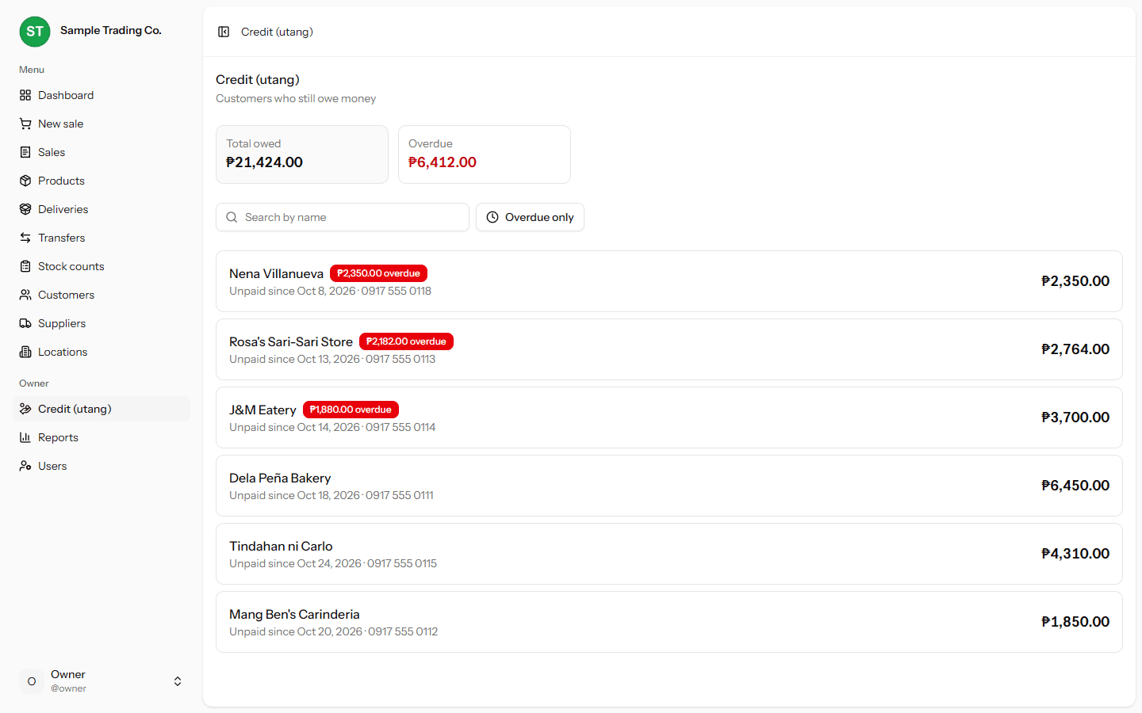1142x713 pixels.
Task: Open Tindahan ni Carlo credit record
Action: pyautogui.click(x=669, y=554)
